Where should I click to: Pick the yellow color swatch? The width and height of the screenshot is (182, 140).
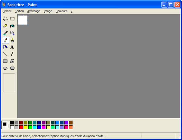26,127
